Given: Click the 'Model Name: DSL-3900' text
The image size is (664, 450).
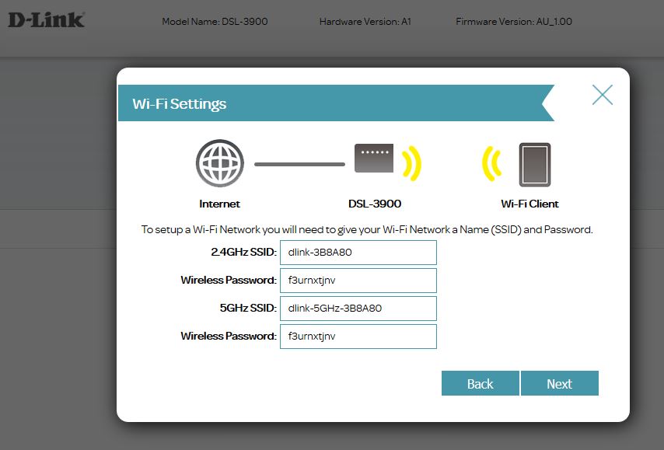Looking at the screenshot, I should (215, 22).
